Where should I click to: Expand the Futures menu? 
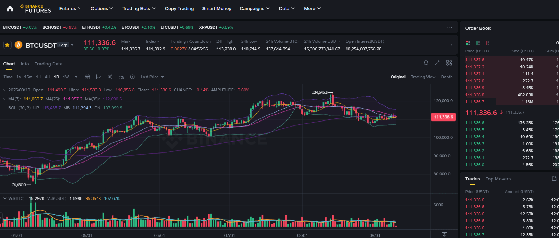click(70, 9)
